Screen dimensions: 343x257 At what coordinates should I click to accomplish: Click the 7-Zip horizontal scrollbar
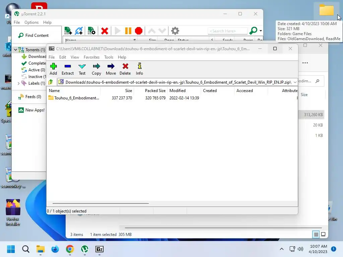tap(100, 203)
